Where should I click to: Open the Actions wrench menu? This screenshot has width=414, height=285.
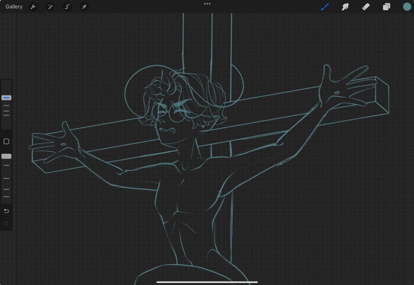click(33, 7)
